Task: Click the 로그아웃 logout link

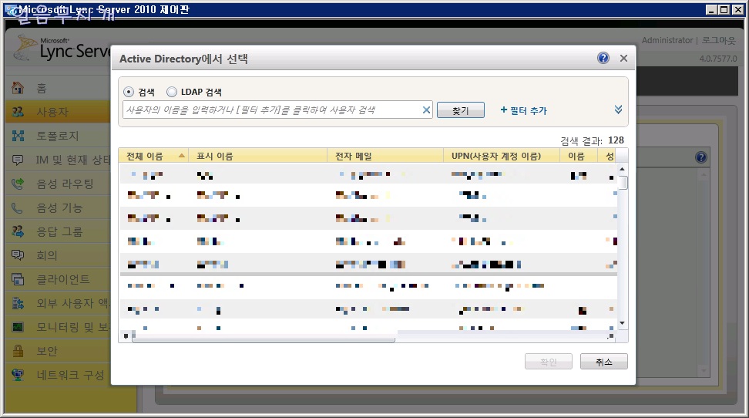Action: pyautogui.click(x=718, y=40)
